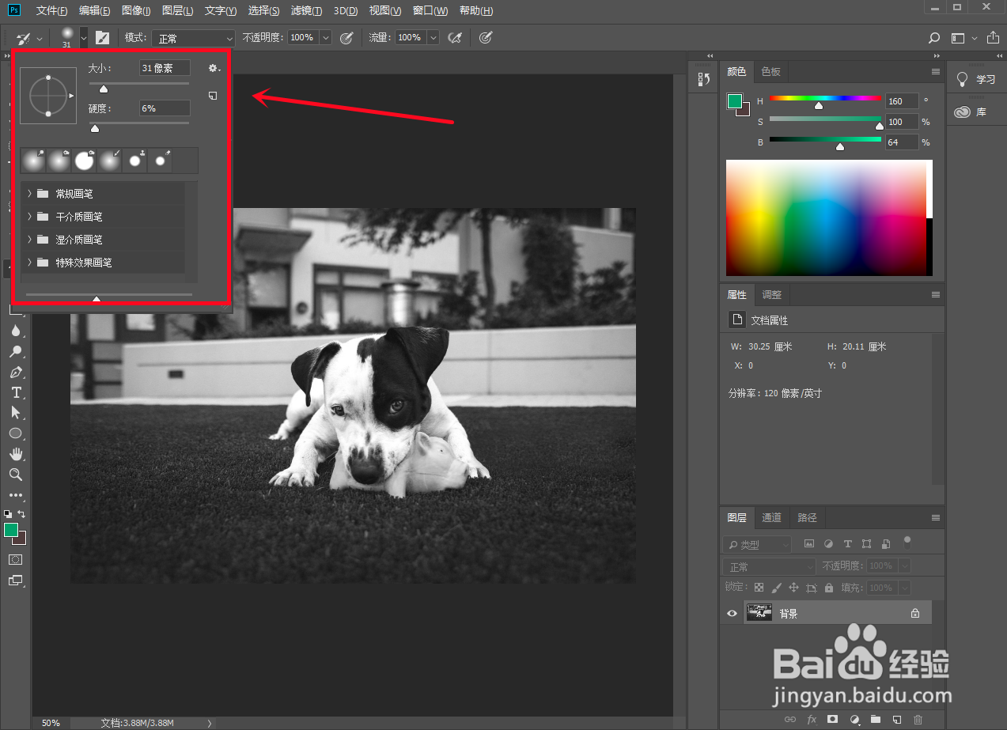The image size is (1007, 730).
Task: Open the 图像 menu
Action: point(137,11)
